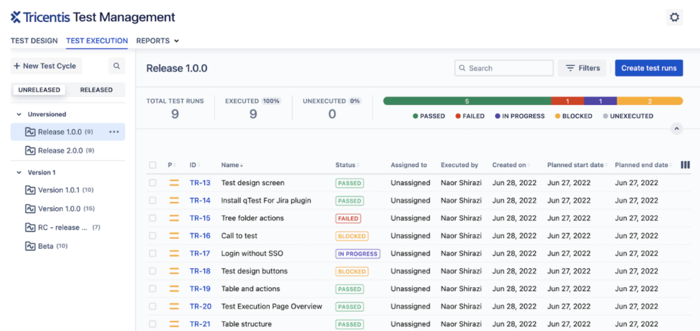Click the Release 2.0.0 cycle icon

pos(30,151)
